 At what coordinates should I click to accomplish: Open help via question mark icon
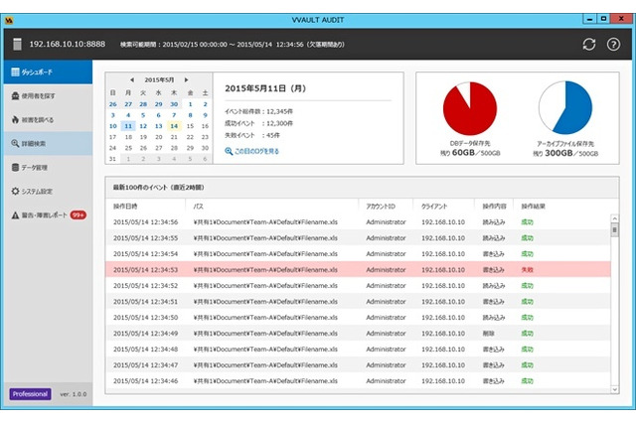[x=612, y=45]
